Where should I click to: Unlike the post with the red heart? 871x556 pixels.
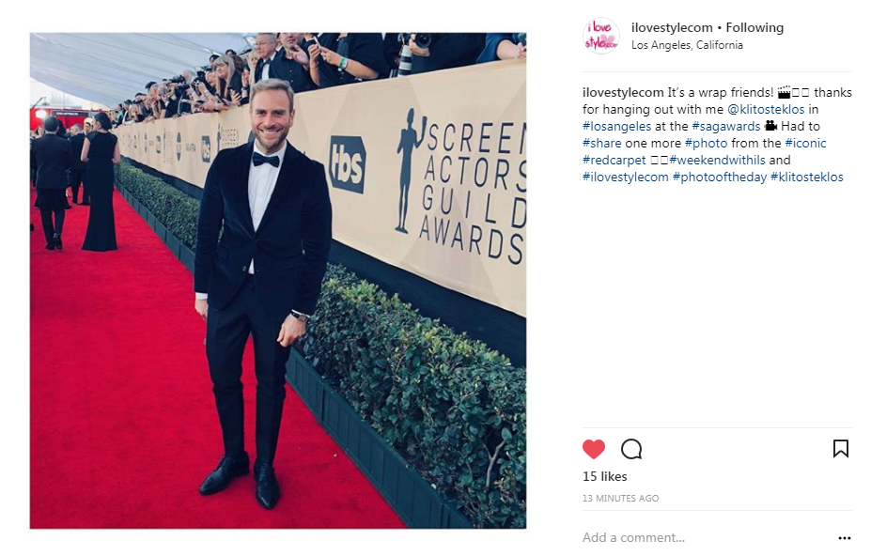[x=593, y=449]
